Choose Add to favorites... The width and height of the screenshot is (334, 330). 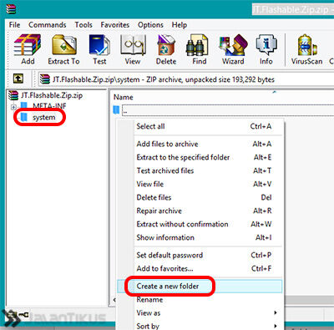[200, 268]
